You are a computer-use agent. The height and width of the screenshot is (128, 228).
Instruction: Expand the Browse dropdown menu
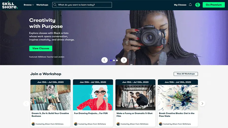(29, 5)
